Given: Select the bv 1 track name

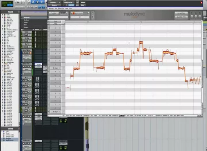Looking at the screenshot, I should point(27,78).
